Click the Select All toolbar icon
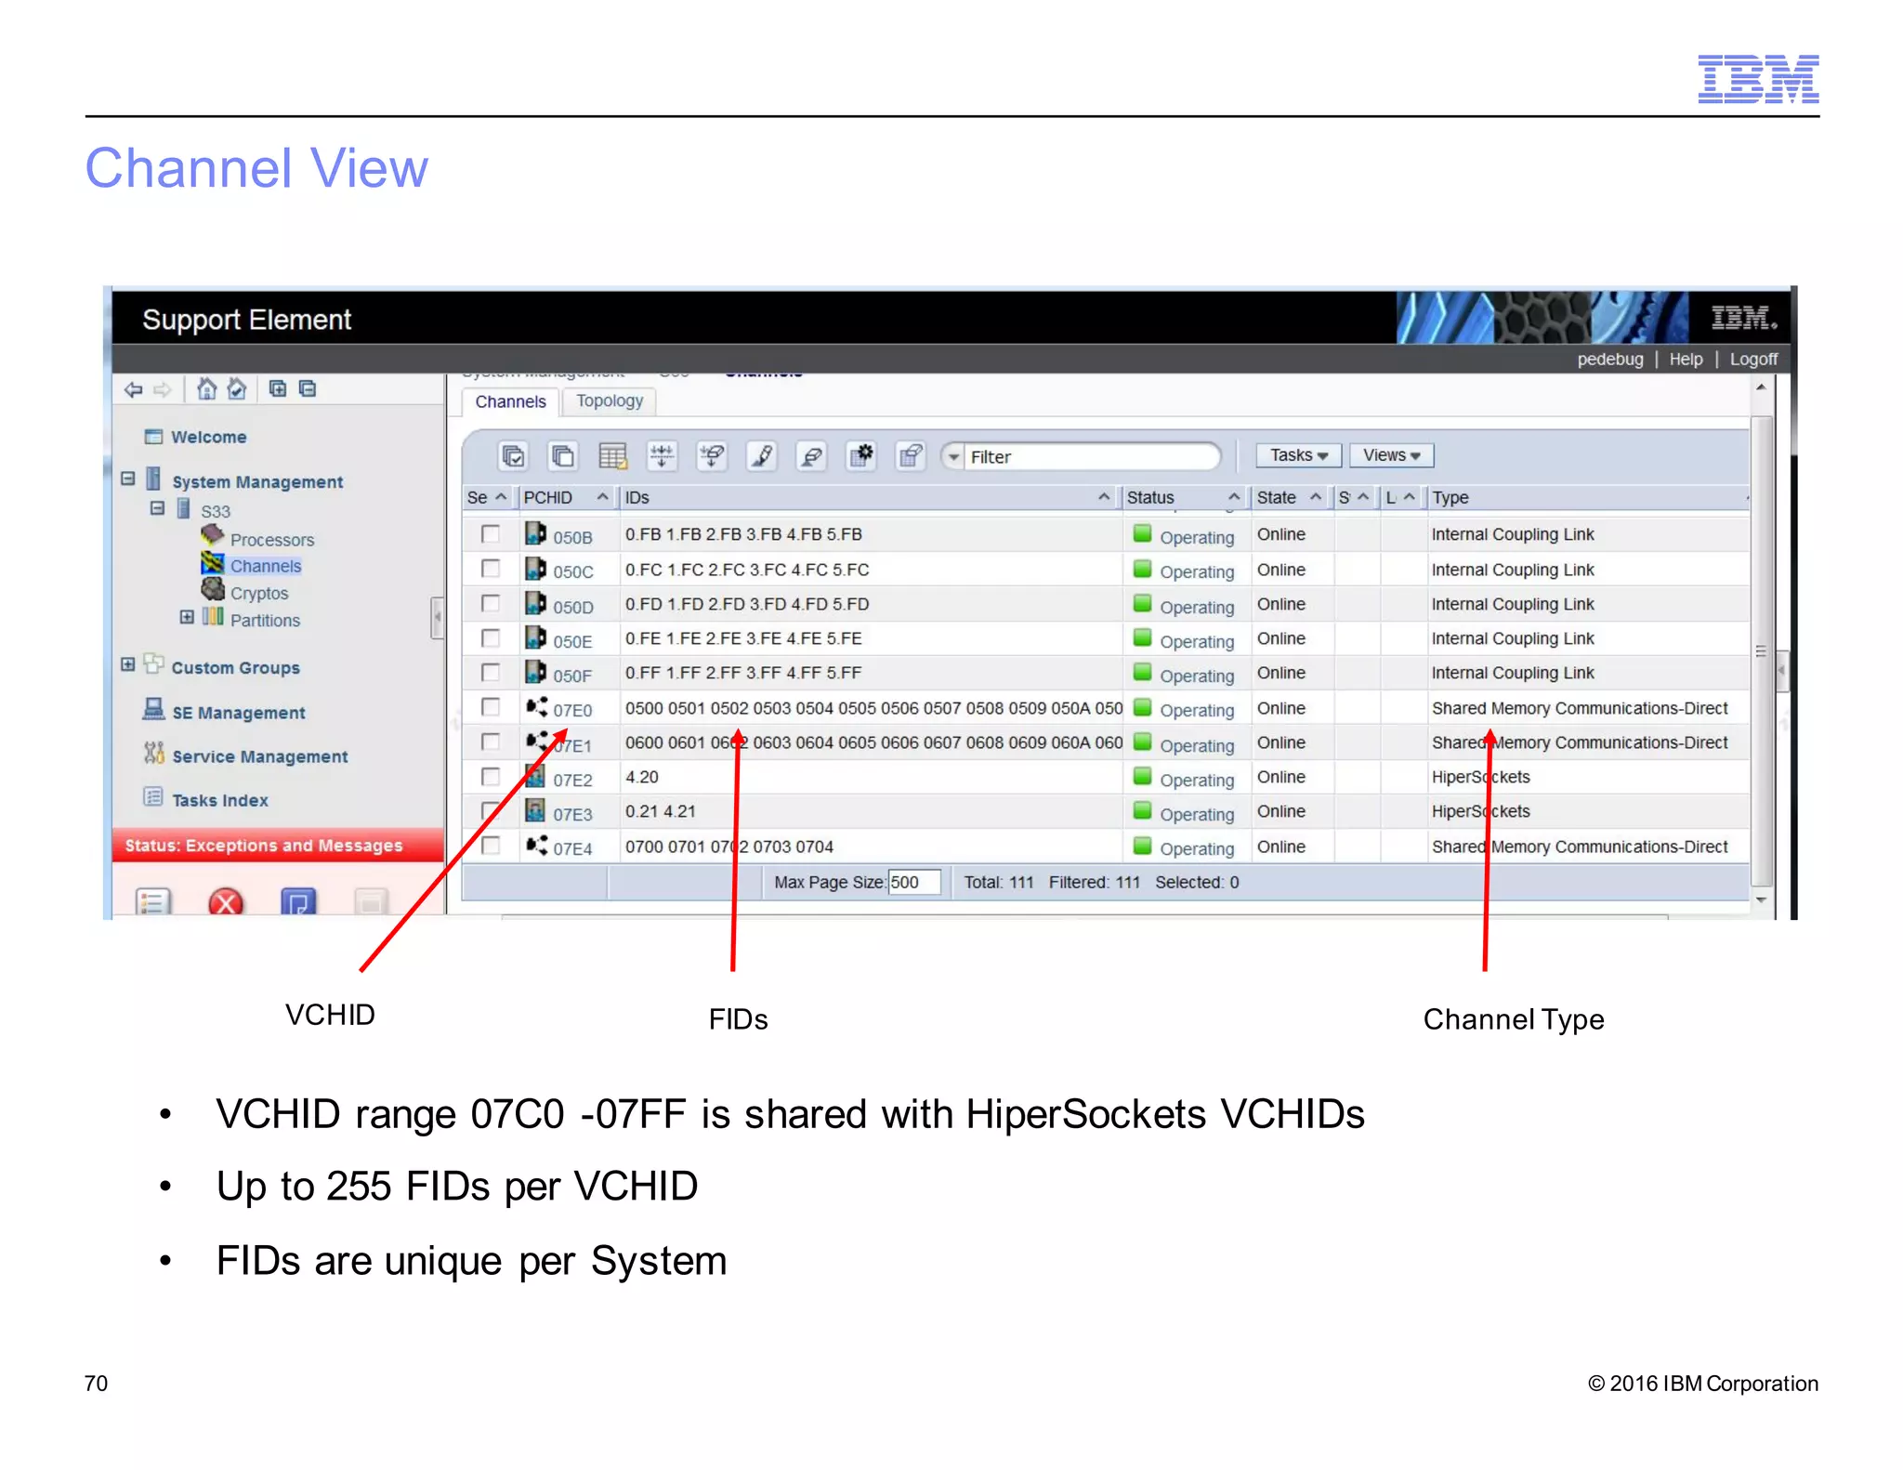This screenshot has width=1903, height=1470. 513,455
